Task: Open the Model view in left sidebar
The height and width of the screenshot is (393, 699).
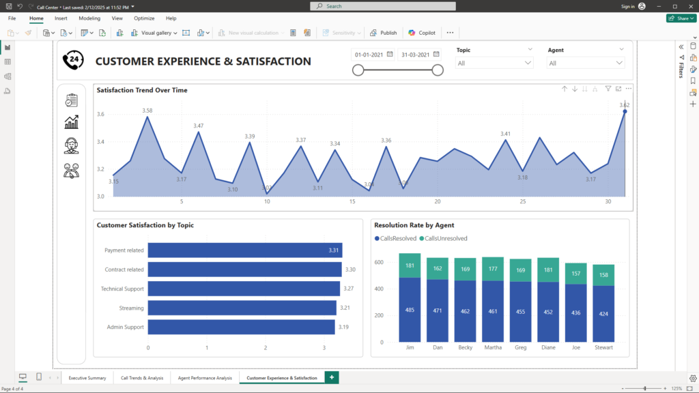Action: 8,76
